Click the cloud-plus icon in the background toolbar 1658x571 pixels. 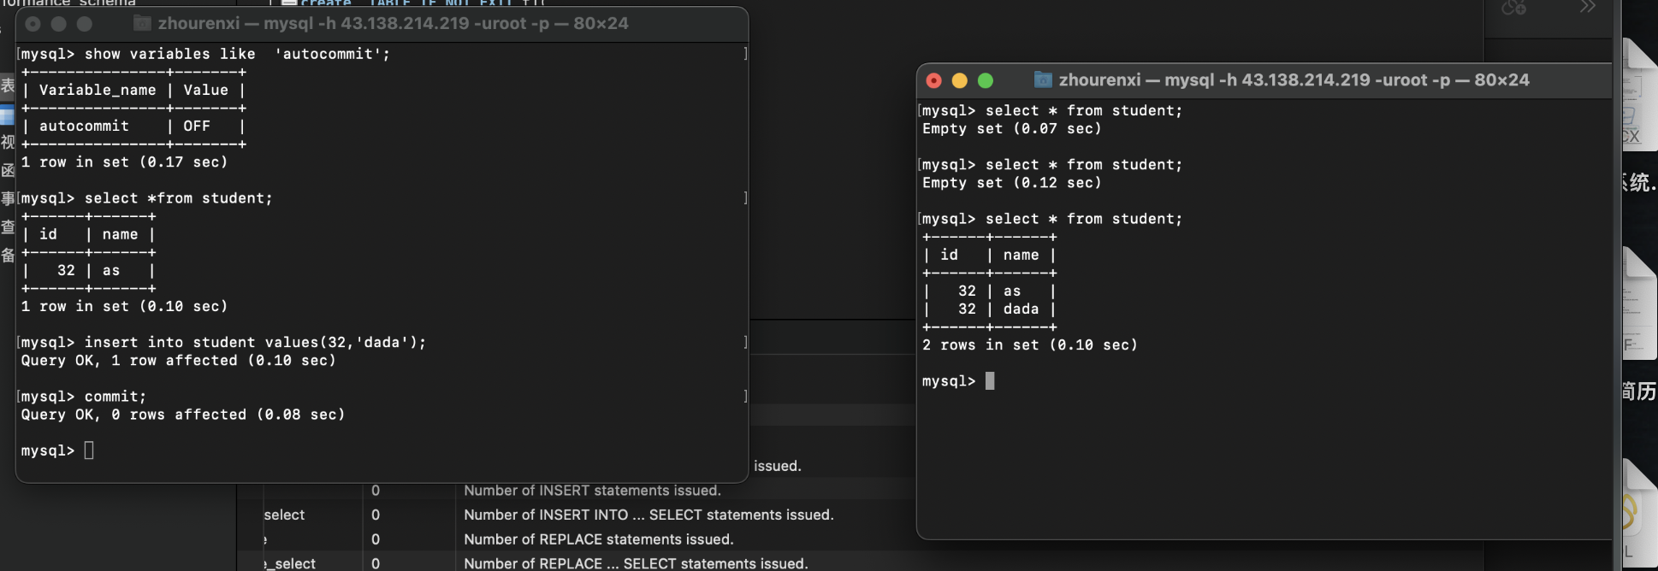[x=1514, y=8]
